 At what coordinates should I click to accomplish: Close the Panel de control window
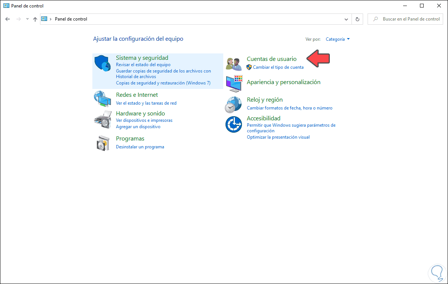point(439,6)
